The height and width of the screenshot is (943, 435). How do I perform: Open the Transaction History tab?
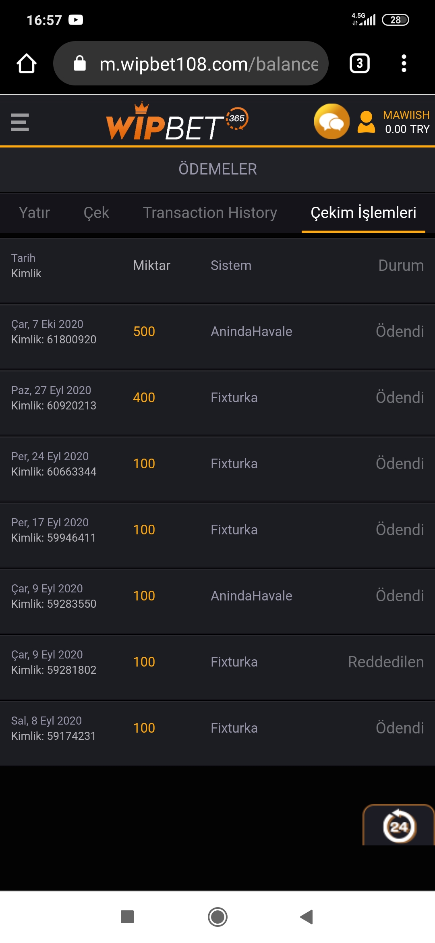[x=210, y=213]
